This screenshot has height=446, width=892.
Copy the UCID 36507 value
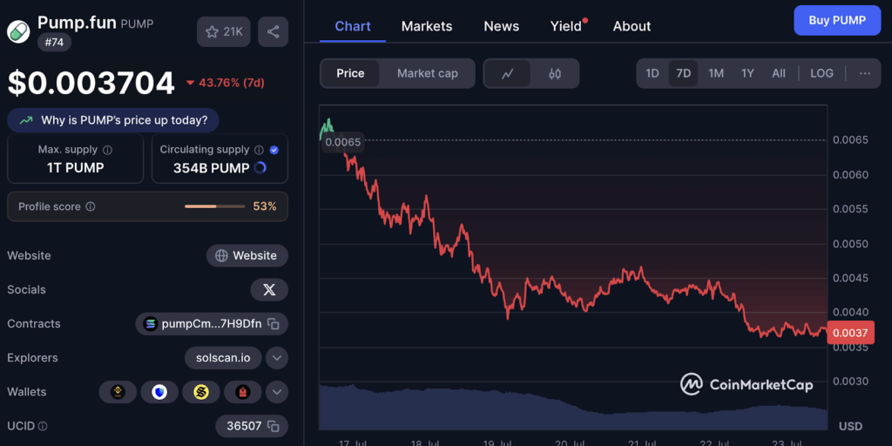click(x=274, y=426)
